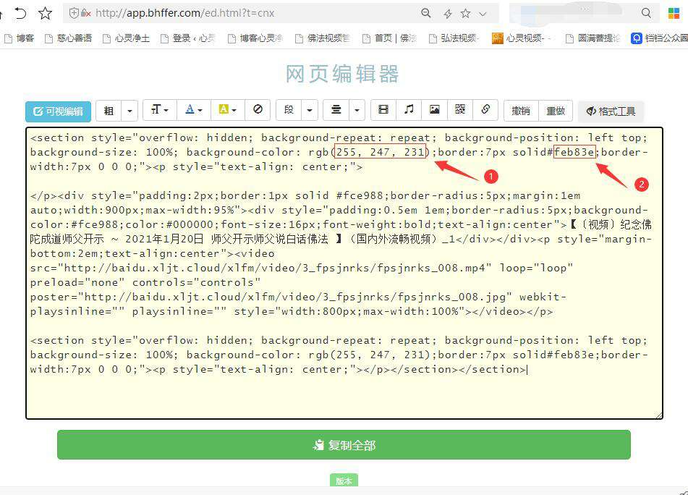Image resolution: width=688 pixels, height=495 pixels.
Task: Open the 心灵净土 bookmark
Action: pos(127,38)
